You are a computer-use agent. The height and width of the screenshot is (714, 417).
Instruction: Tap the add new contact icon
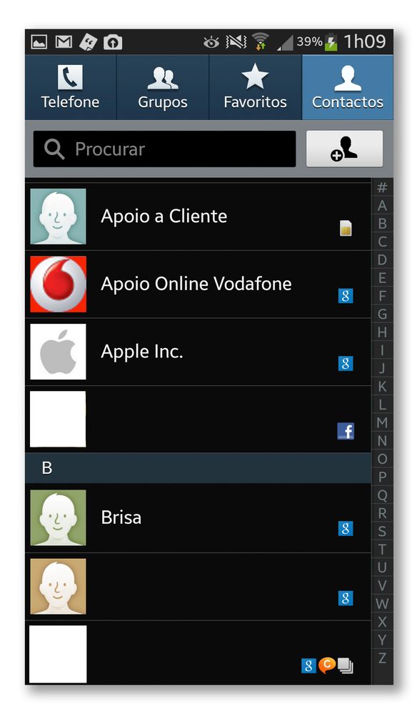[344, 149]
